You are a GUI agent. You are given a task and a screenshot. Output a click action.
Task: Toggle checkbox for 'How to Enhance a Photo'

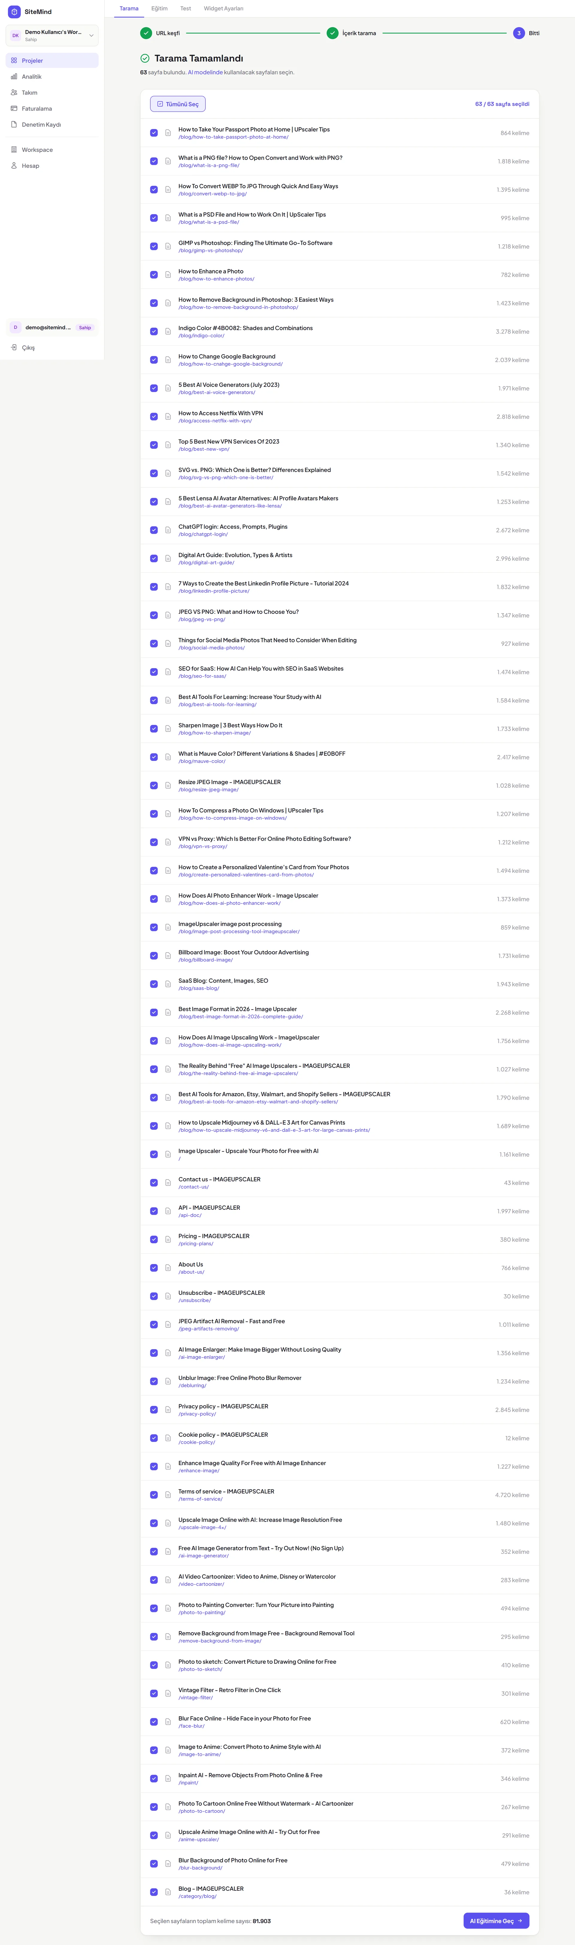(x=154, y=275)
